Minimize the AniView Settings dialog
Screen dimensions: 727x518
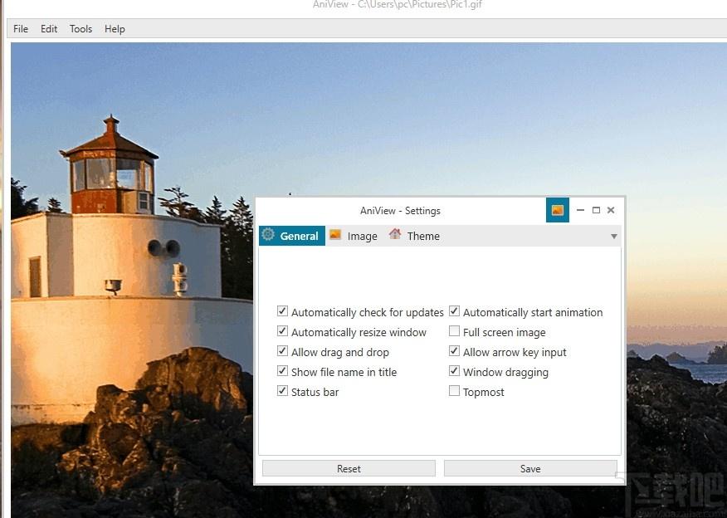point(580,210)
